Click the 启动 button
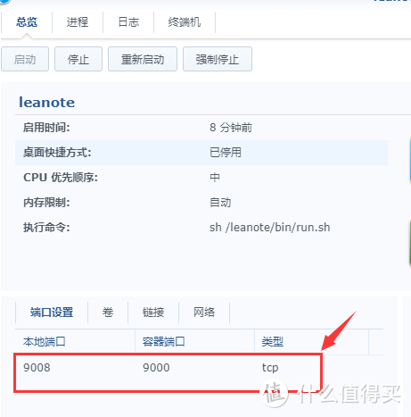This screenshot has height=417, width=411. (25, 59)
